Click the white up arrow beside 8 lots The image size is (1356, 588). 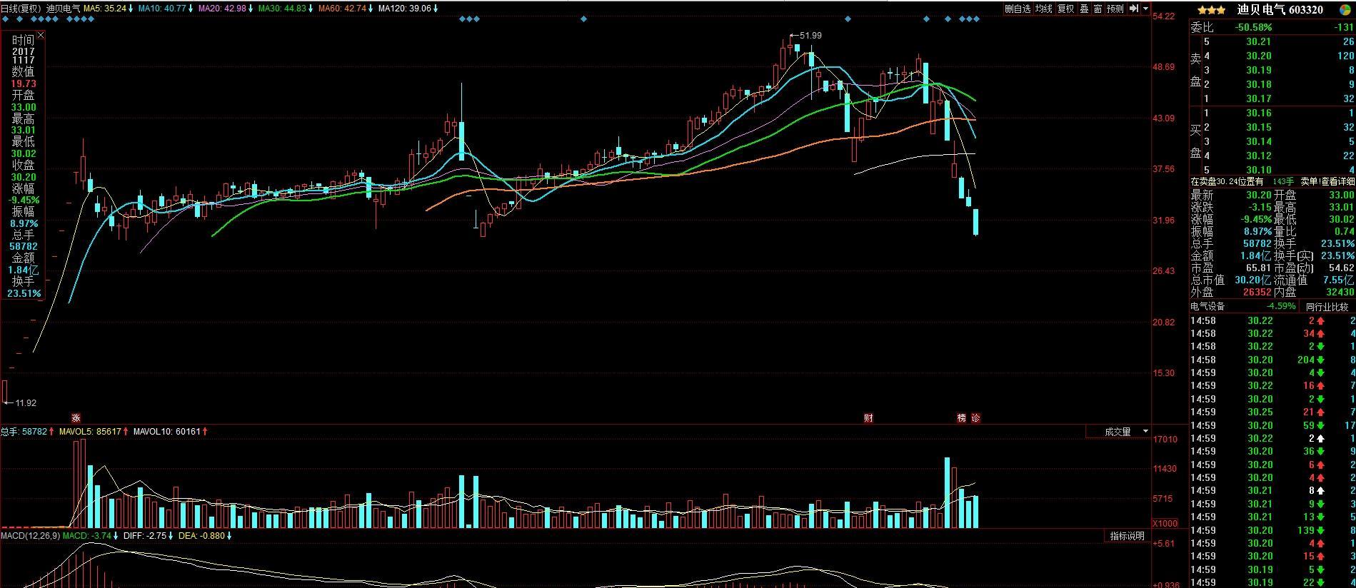click(1321, 491)
